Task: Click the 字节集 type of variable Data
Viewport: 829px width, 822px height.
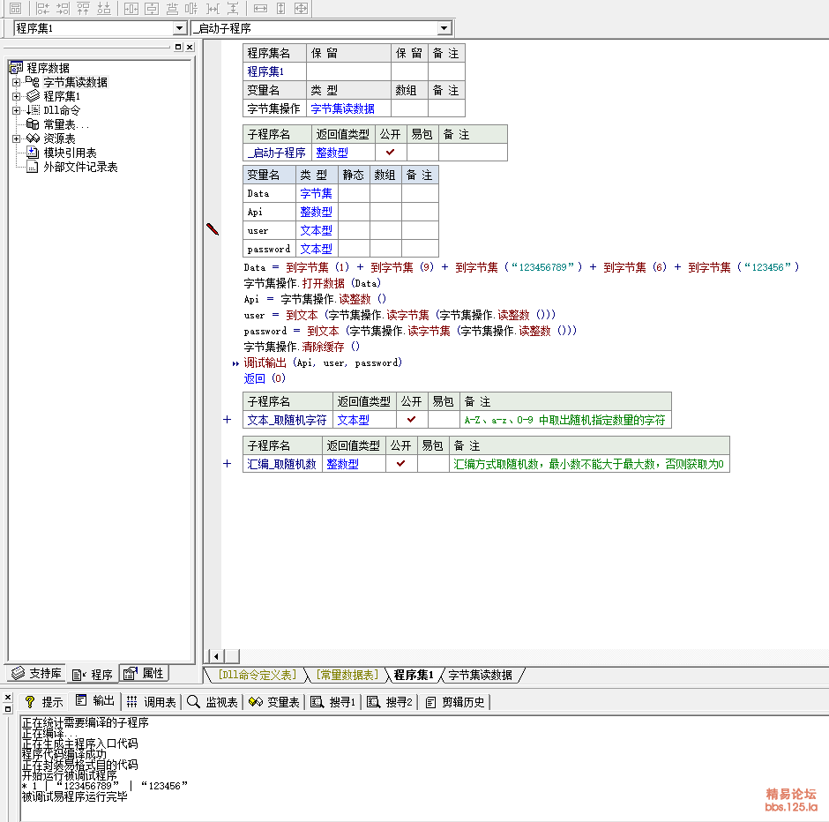Action: (316, 193)
